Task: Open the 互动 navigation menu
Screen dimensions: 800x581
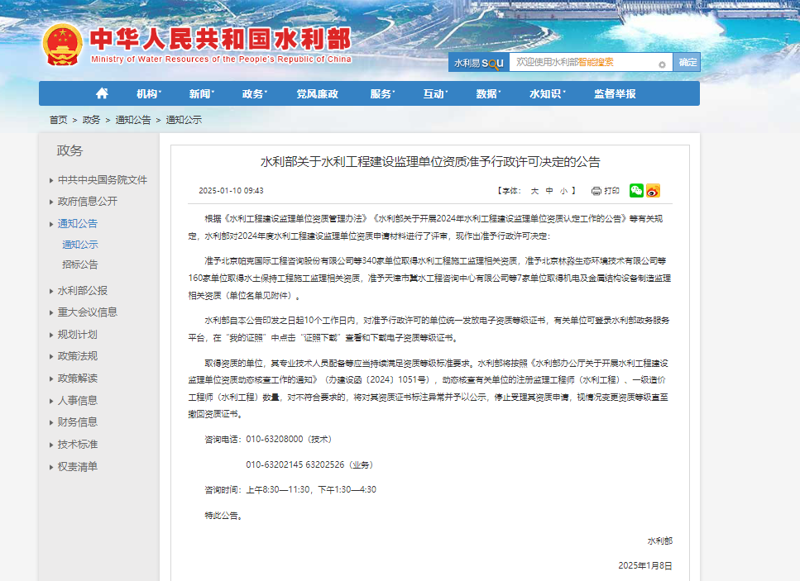Action: [x=435, y=93]
